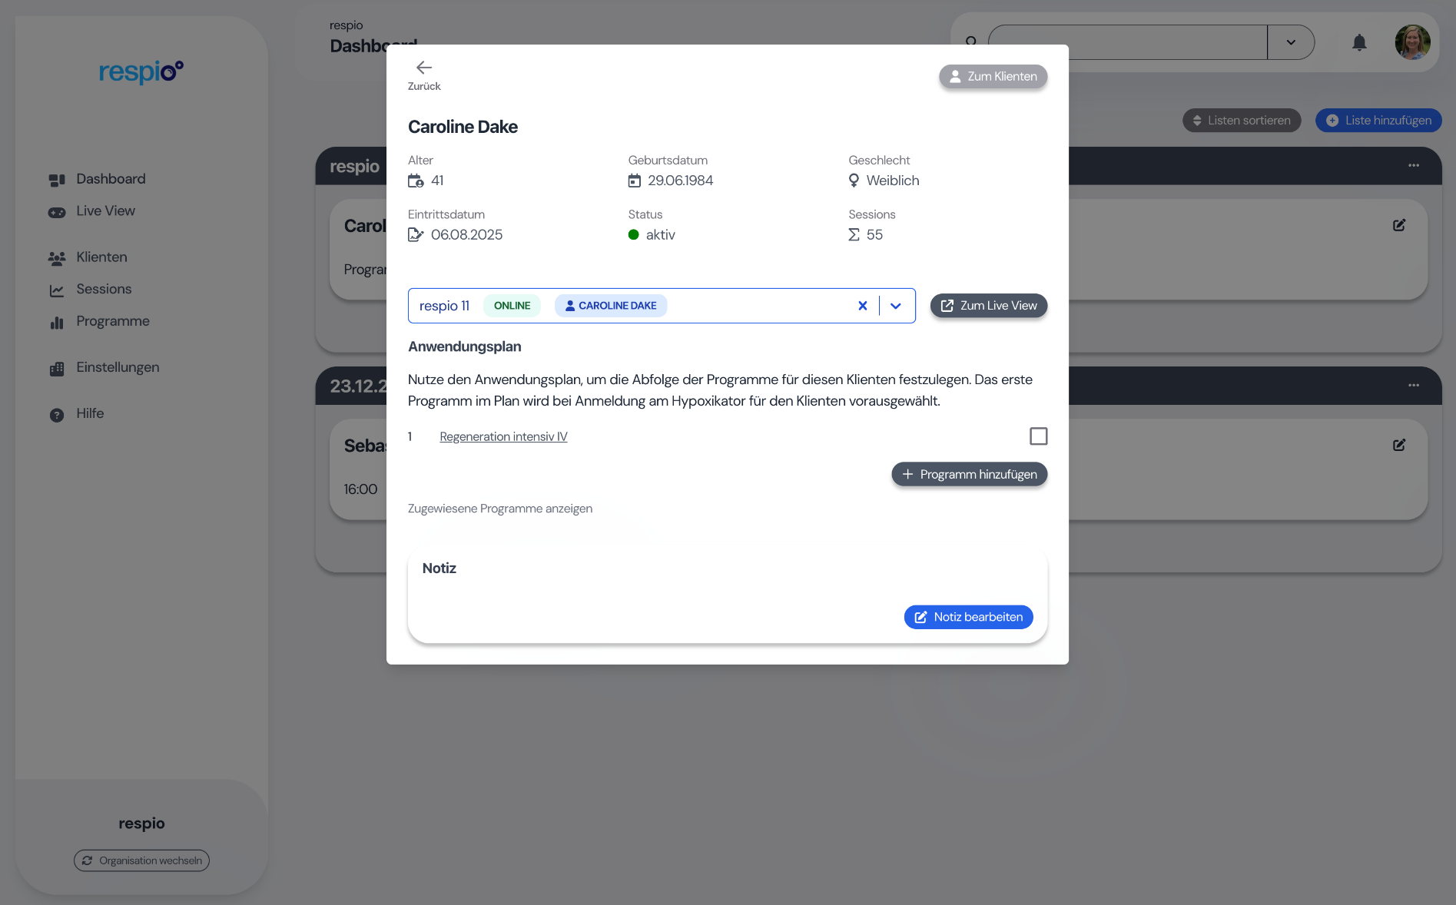Navigate to Klienten in sidebar
1456x905 pixels.
[x=101, y=257]
